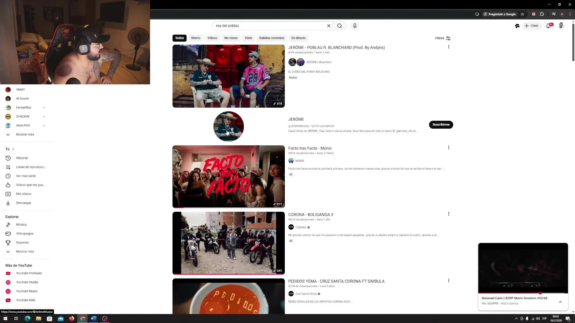The image size is (575, 323).
Task: Select the En directo filter chip
Action: click(x=298, y=38)
